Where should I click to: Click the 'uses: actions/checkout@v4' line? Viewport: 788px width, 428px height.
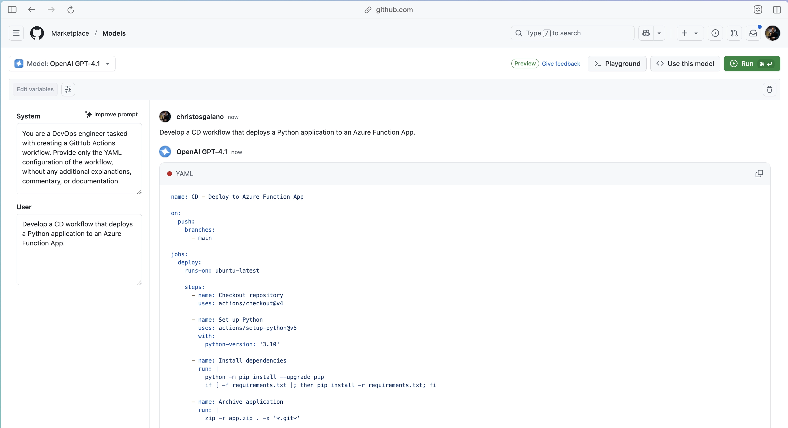[x=241, y=303]
